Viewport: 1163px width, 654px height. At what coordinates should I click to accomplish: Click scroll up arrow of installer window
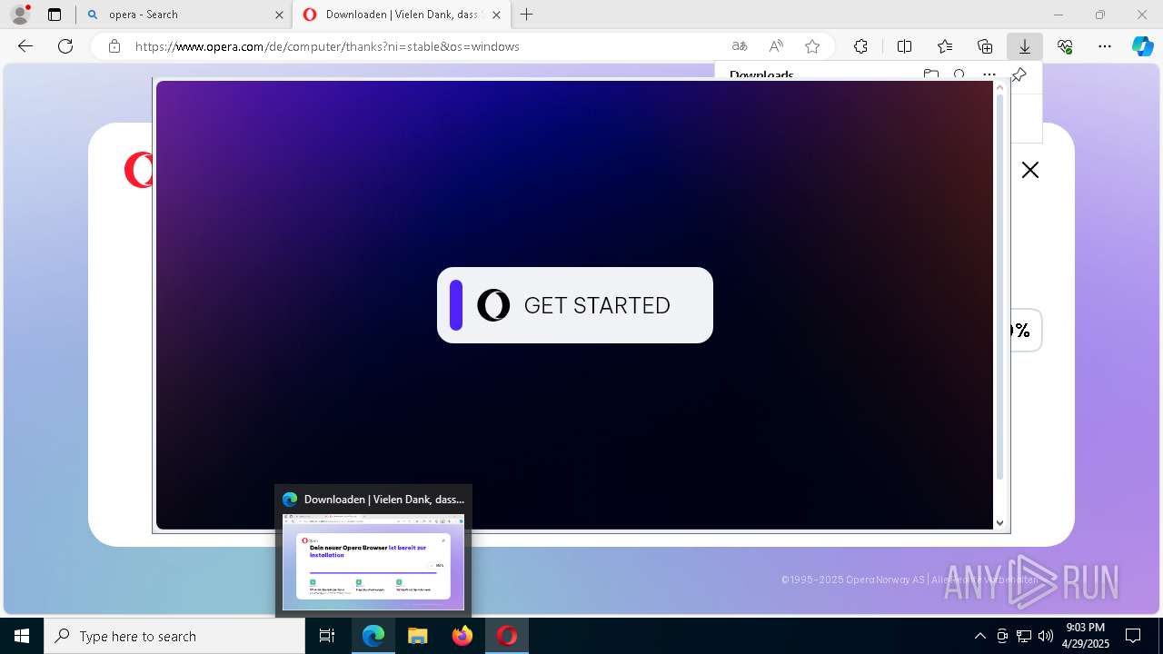[1000, 87]
